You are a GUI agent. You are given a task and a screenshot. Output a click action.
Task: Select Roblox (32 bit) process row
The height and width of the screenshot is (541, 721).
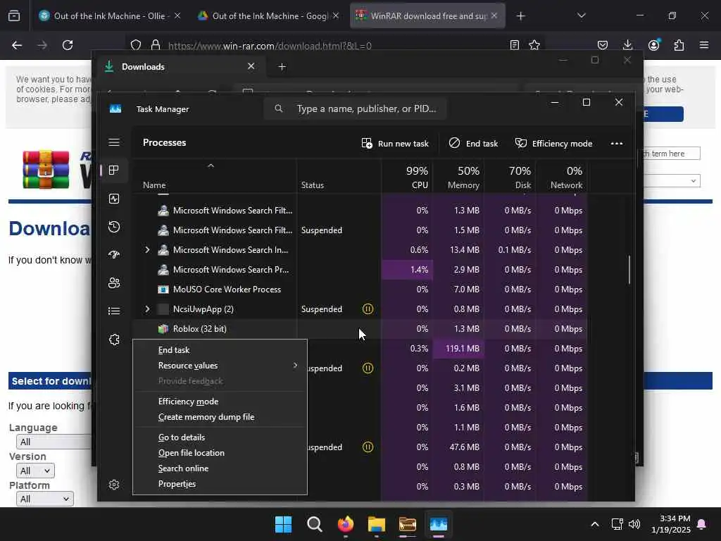click(x=360, y=329)
